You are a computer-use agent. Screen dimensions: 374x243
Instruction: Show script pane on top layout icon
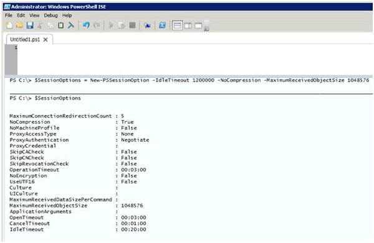click(x=177, y=25)
